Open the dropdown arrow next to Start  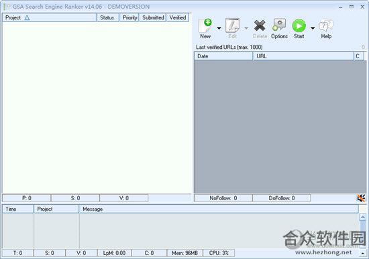(x=313, y=28)
